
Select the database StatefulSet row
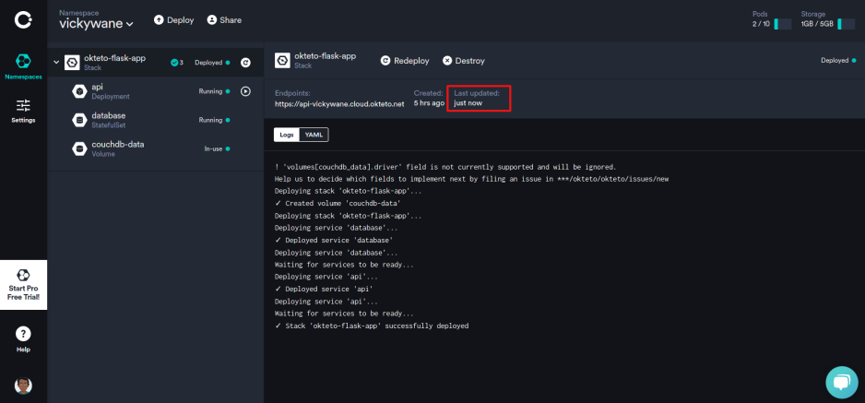(x=155, y=120)
